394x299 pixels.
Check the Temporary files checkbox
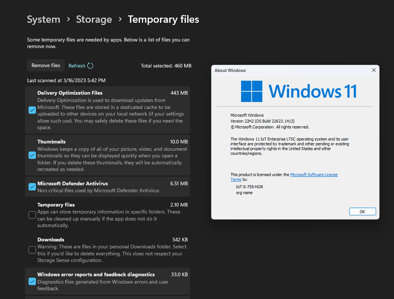click(32, 215)
